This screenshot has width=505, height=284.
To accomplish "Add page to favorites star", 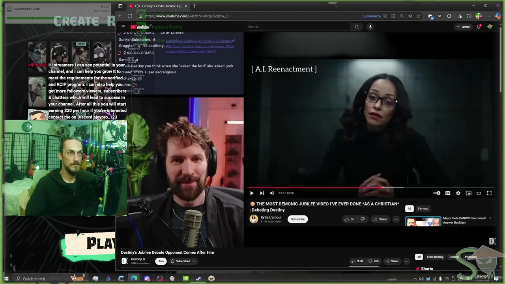I will (419, 16).
